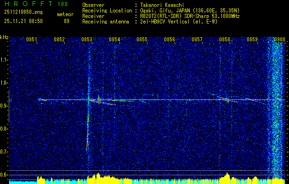The width and height of the screenshot is (289, 184).
Task: Click the 0854 time marker
Action: (114, 40)
